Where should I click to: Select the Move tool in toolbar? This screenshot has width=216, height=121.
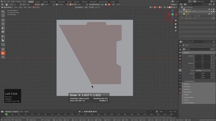[x=3, y=20]
